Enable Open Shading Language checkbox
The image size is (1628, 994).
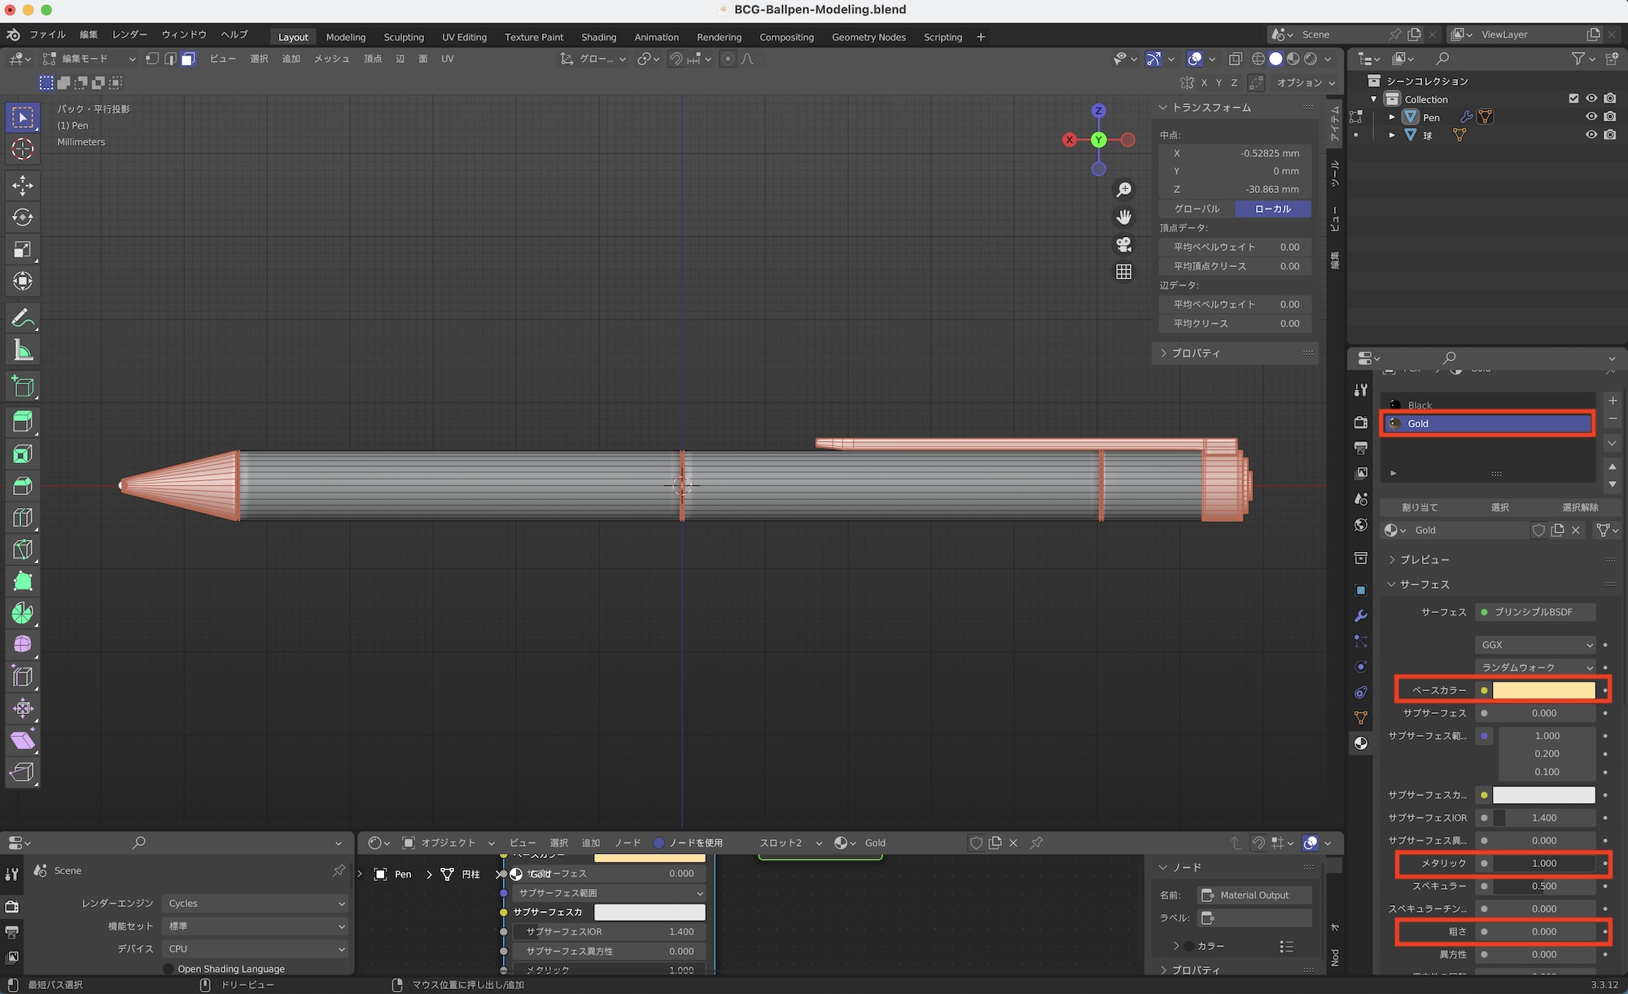[168, 969]
